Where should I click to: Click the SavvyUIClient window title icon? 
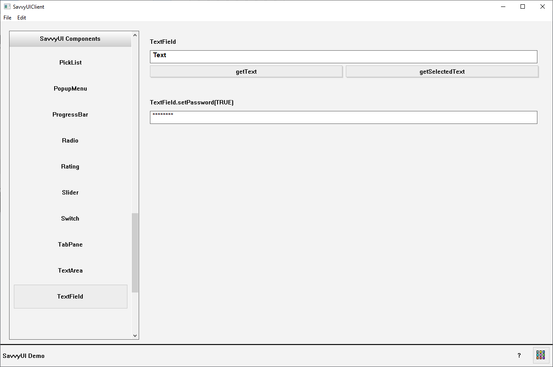[x=7, y=6]
